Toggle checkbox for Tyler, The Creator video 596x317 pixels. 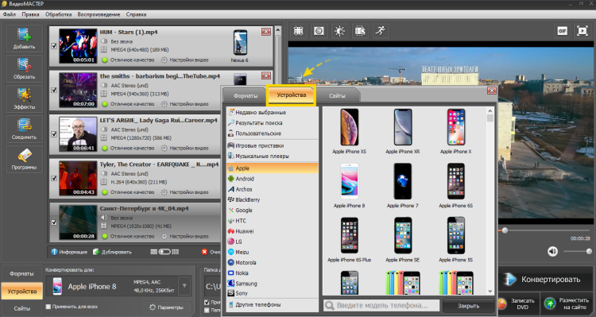coord(54,178)
